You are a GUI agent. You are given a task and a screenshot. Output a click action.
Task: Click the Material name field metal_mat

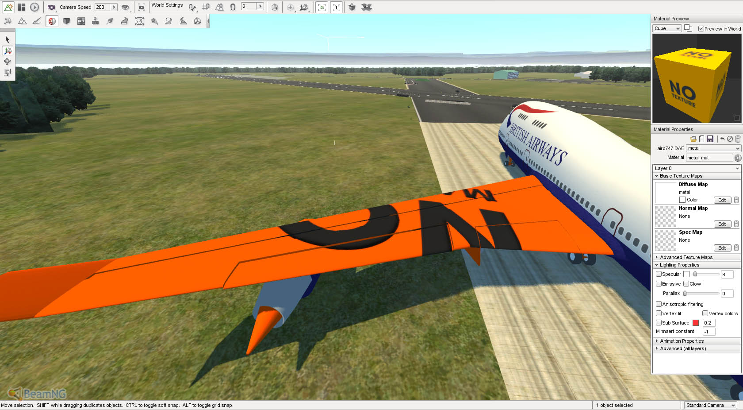pyautogui.click(x=709, y=158)
